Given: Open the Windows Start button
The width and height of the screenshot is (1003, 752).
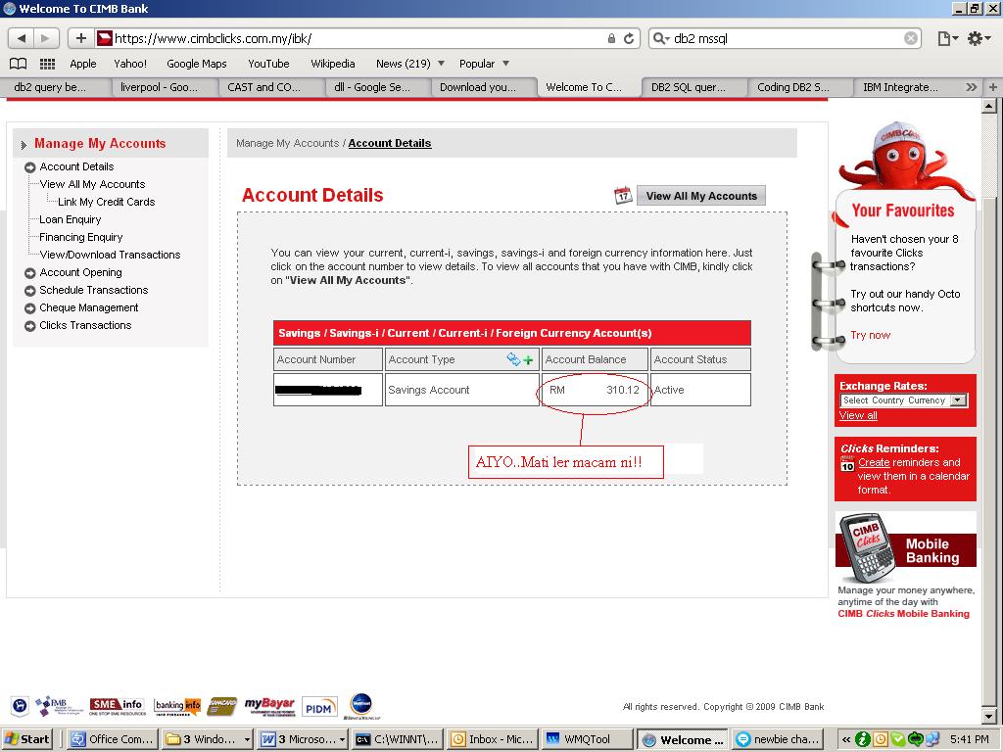Looking at the screenshot, I should click(x=26, y=739).
